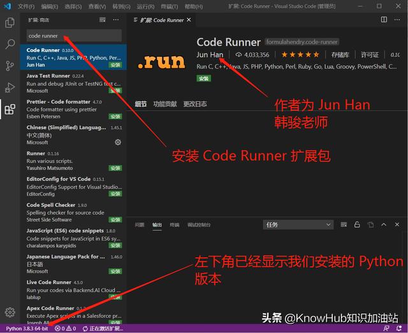Open the 运行(R) menu

pyautogui.click(x=145, y=6)
